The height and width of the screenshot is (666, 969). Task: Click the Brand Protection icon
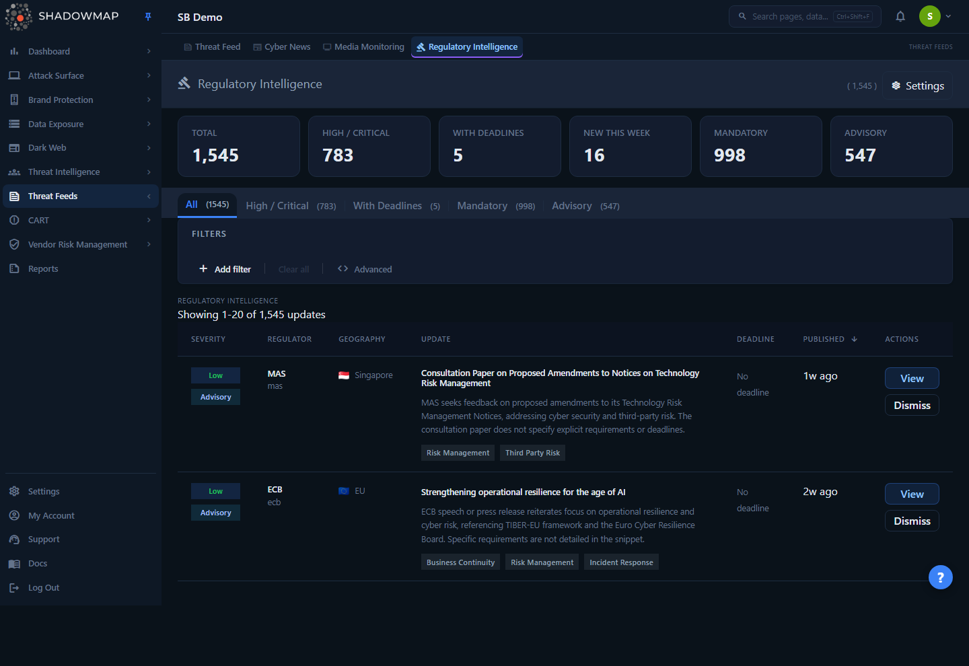pyautogui.click(x=14, y=100)
